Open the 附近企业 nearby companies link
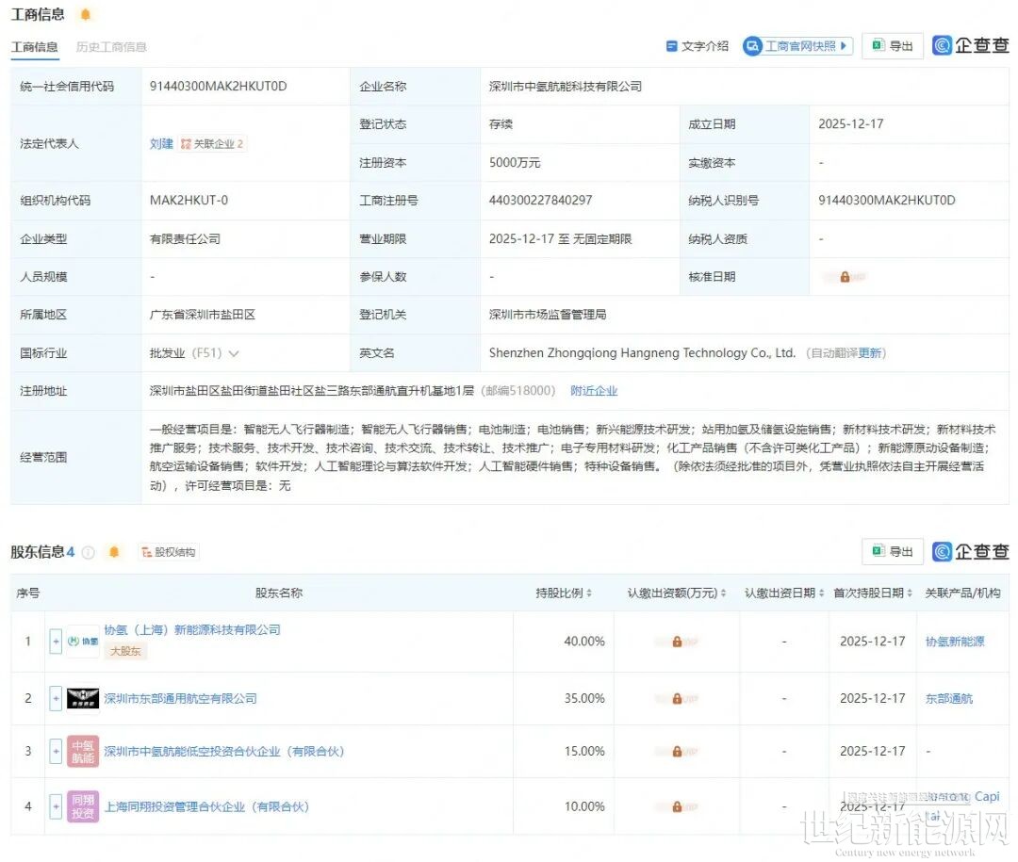Screen dimensions: 1018x862 pos(594,390)
